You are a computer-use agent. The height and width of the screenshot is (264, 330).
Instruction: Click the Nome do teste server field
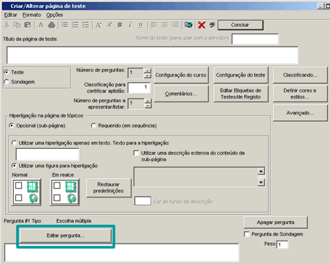coord(255,39)
